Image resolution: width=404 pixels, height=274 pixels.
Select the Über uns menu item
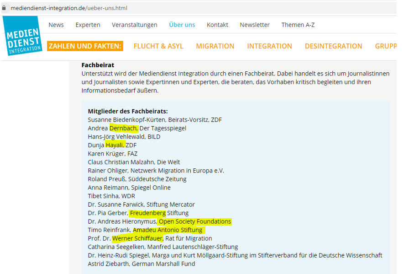coord(182,25)
